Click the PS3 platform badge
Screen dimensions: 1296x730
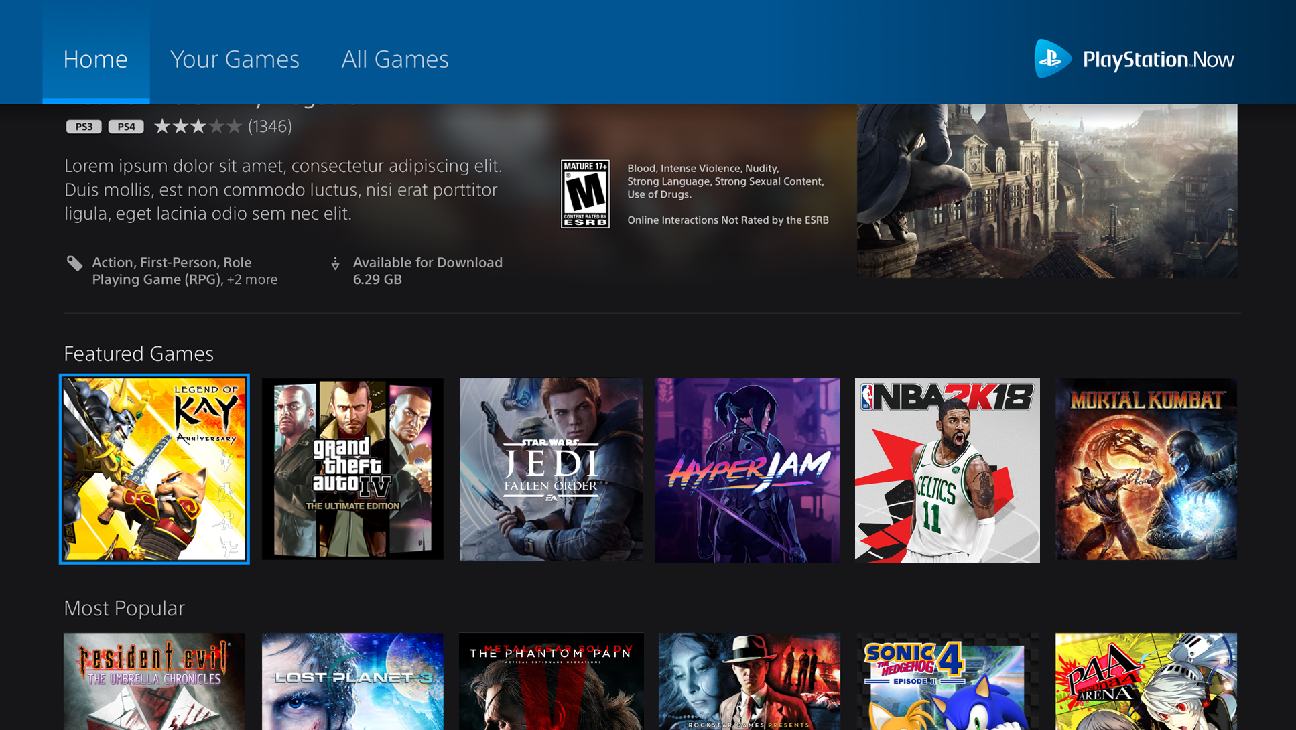[x=84, y=127]
